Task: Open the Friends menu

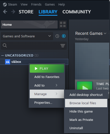Action: (x=36, y=5)
